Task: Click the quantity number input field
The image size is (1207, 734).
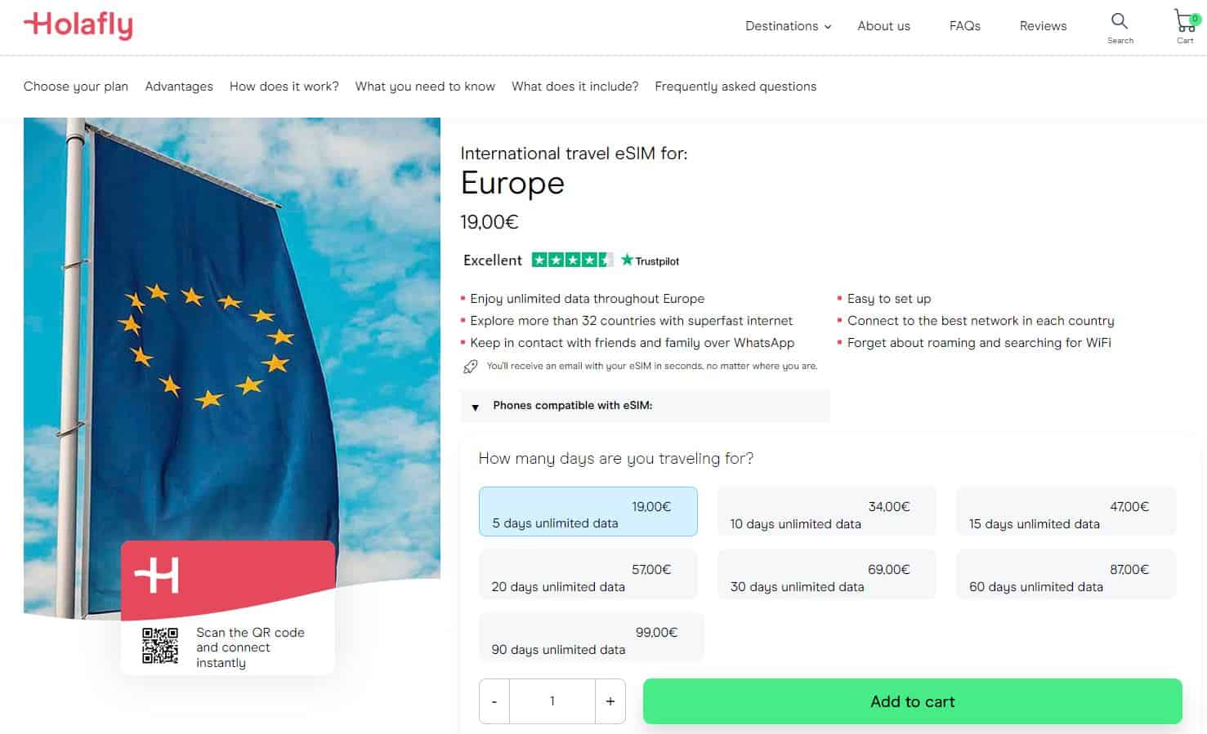Action: (x=552, y=701)
